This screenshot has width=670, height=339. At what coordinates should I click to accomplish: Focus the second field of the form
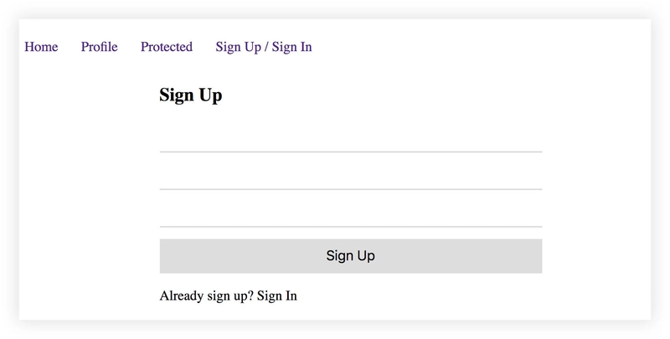point(351,177)
